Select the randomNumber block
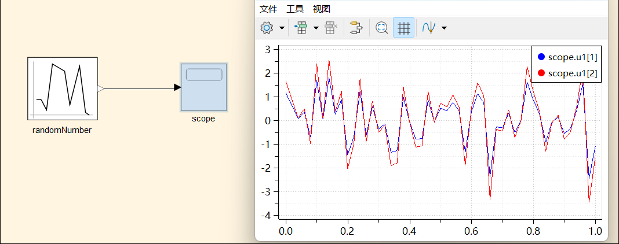 tap(62, 88)
